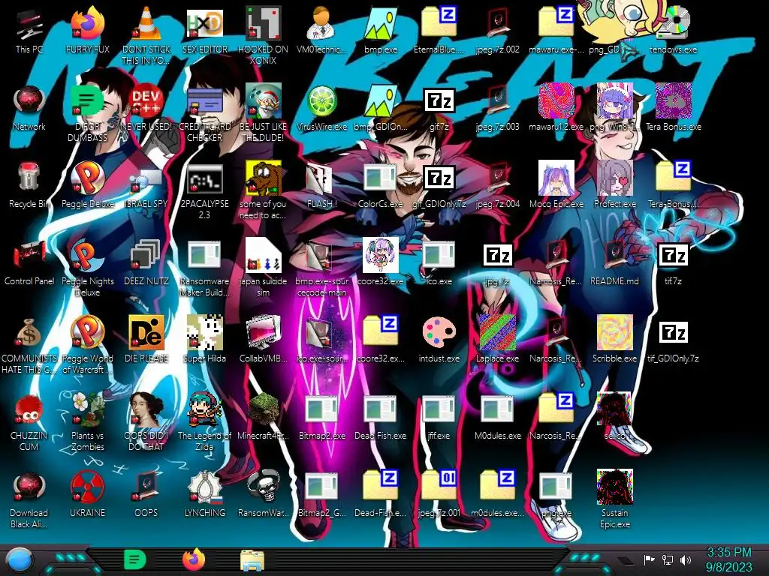Image resolution: width=769 pixels, height=576 pixels.
Task: Select the Tera Bonus.exe icon
Action: pyautogui.click(x=673, y=108)
